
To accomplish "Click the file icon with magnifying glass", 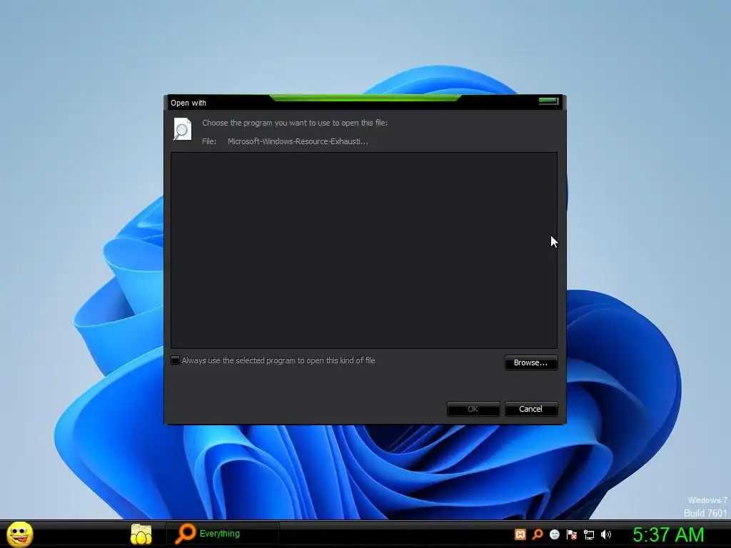I will (182, 128).
